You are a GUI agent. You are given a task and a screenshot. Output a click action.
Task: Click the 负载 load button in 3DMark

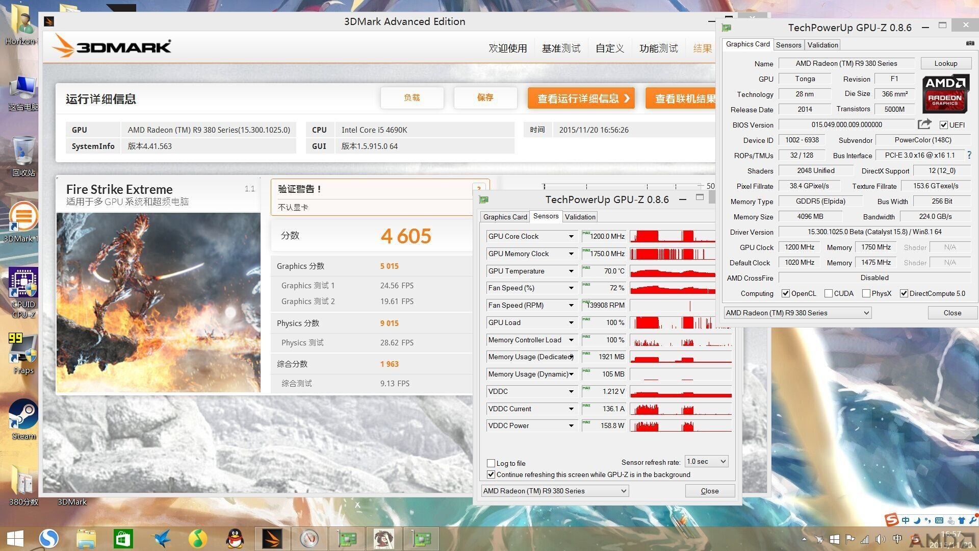point(412,97)
